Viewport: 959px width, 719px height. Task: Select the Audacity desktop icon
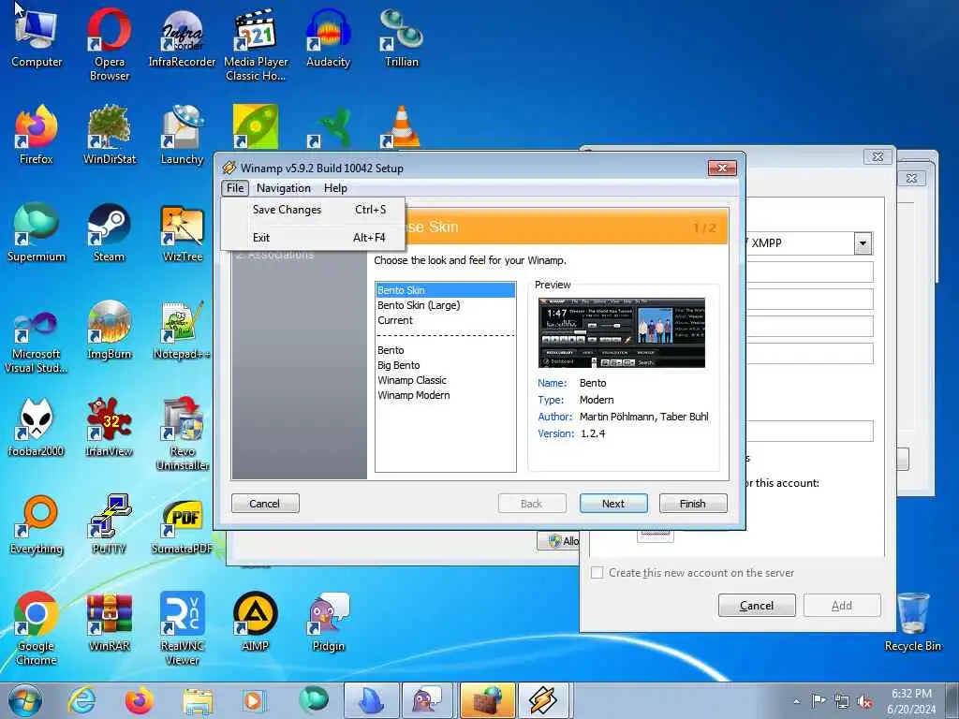329,37
